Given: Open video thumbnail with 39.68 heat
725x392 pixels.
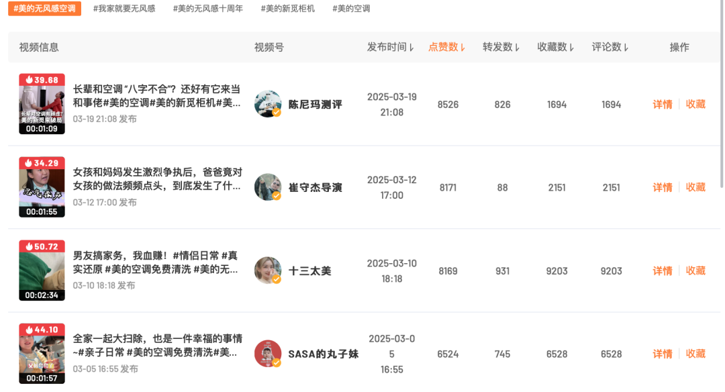Looking at the screenshot, I should click(x=42, y=104).
